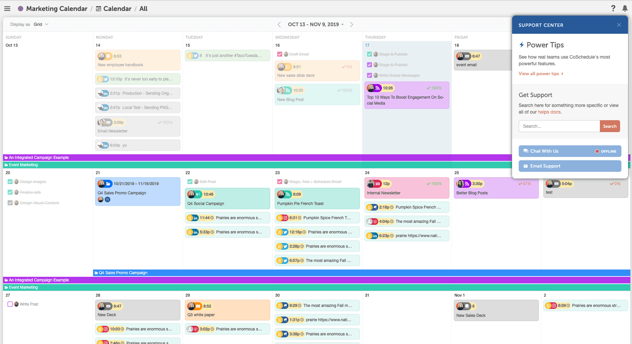Open the notifications bell
632x344 pixels.
click(x=625, y=8)
